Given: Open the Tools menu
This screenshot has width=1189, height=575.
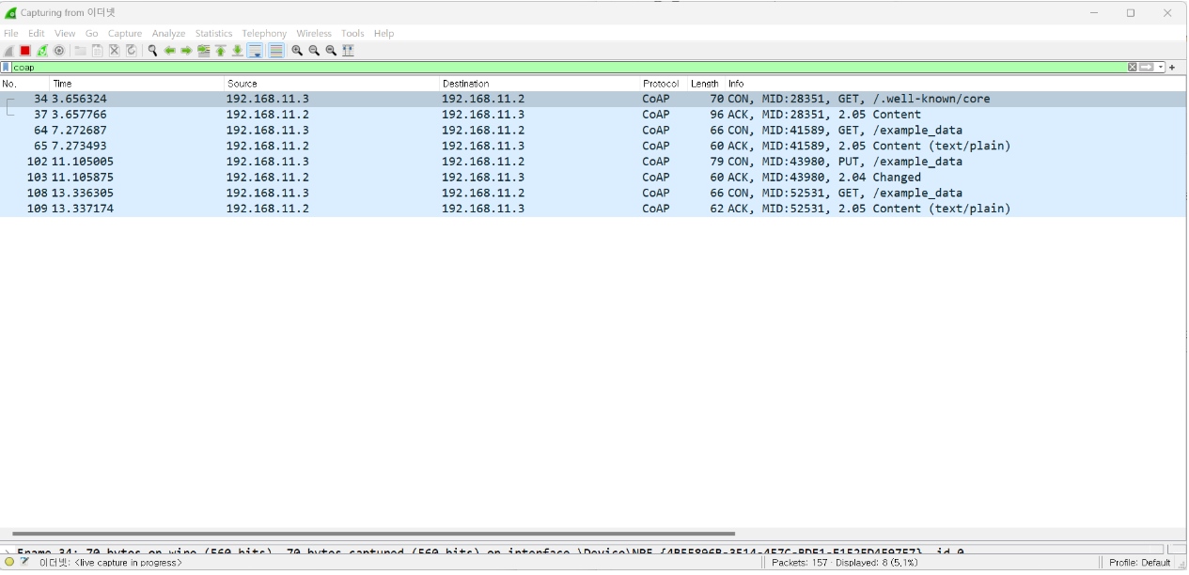Looking at the screenshot, I should [352, 34].
